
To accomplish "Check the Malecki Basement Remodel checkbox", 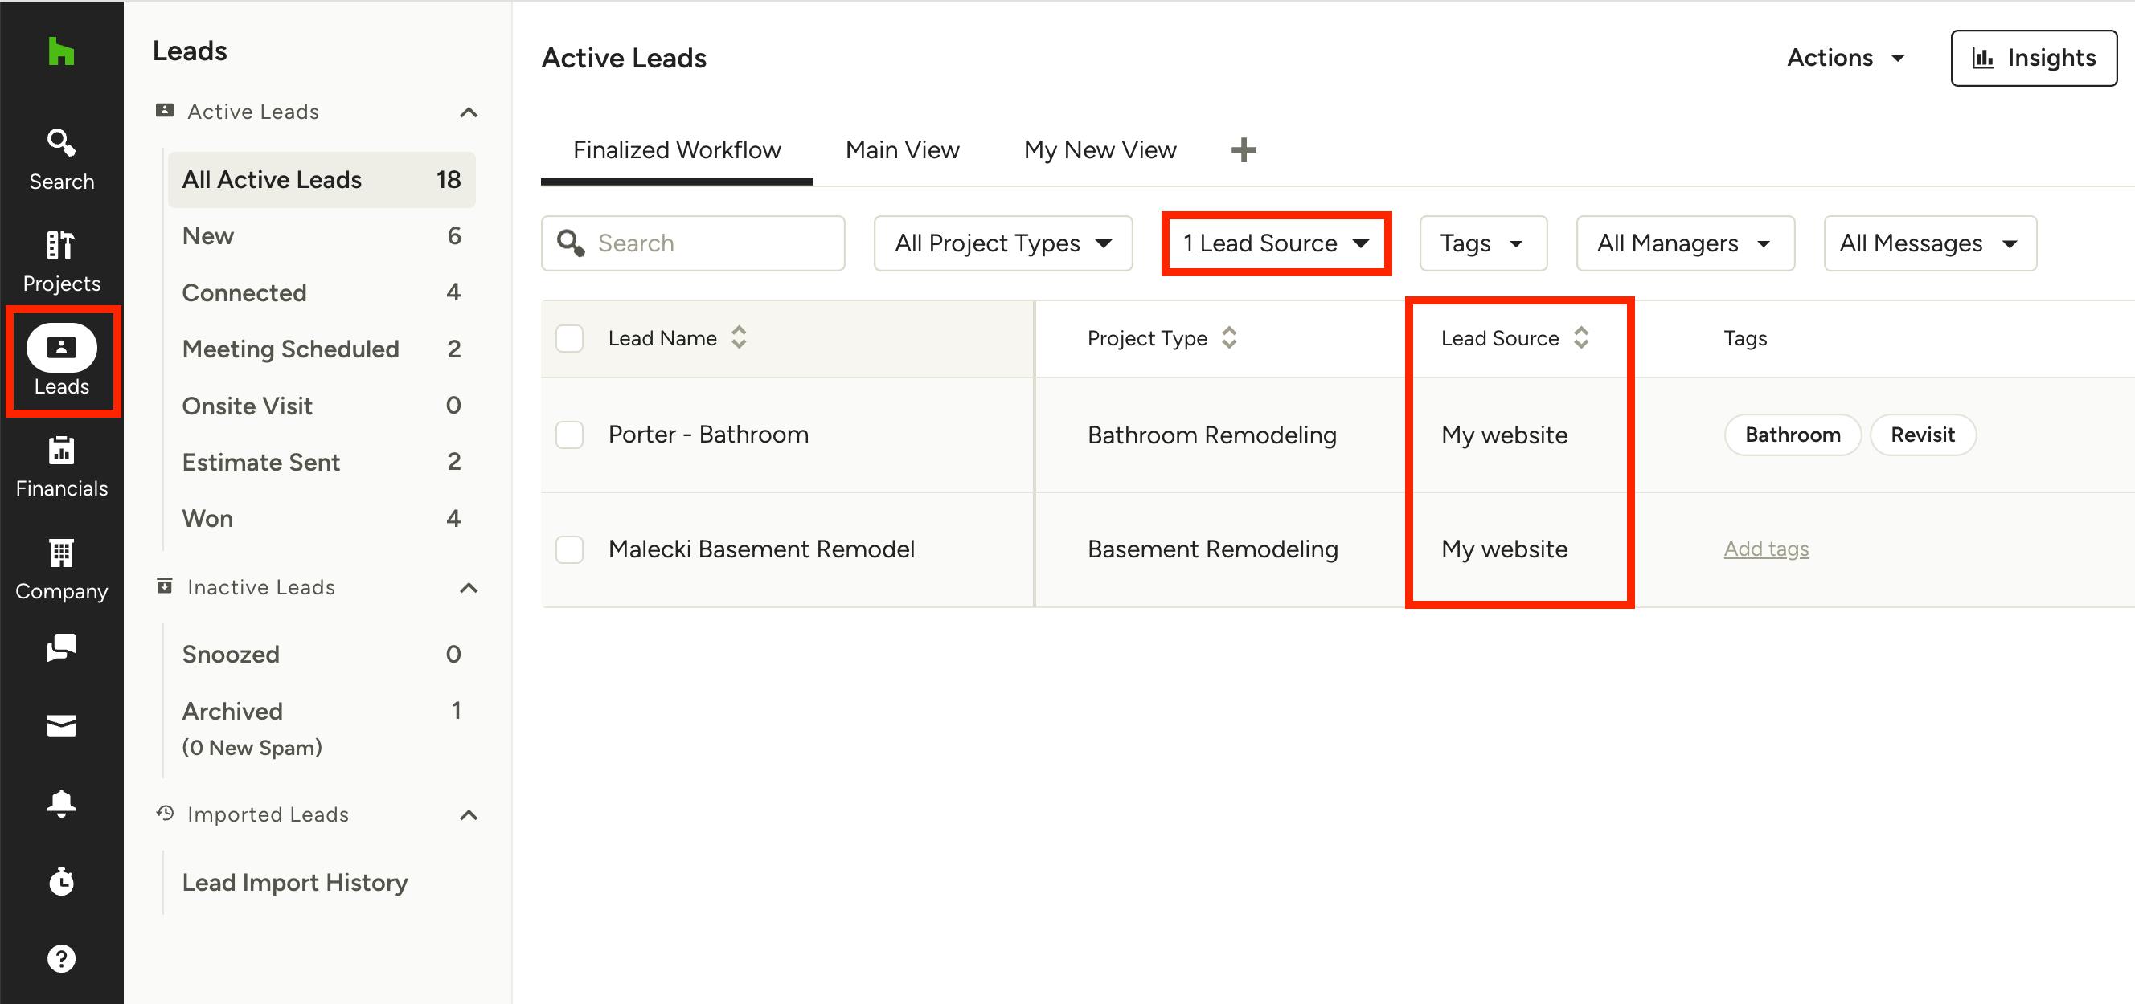I will 569,549.
